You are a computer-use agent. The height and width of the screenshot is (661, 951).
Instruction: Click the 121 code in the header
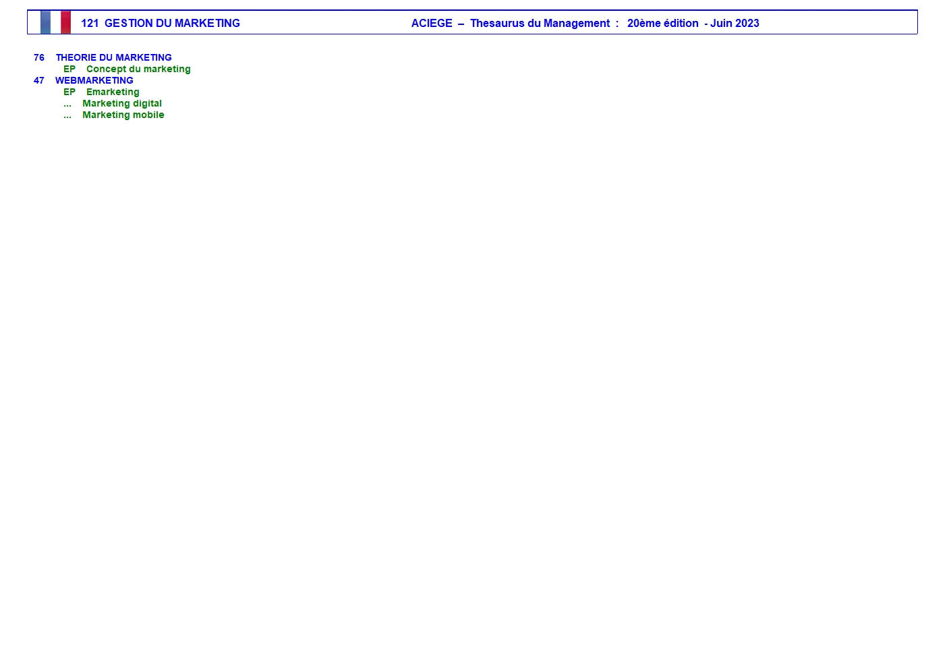(90, 23)
